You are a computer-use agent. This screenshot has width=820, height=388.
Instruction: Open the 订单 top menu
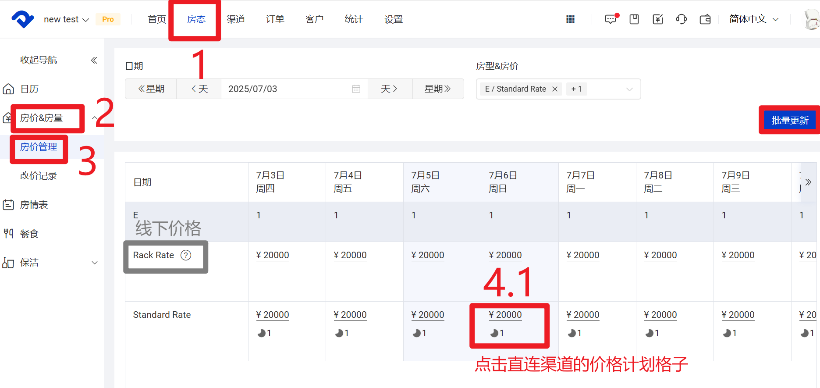[x=275, y=19]
